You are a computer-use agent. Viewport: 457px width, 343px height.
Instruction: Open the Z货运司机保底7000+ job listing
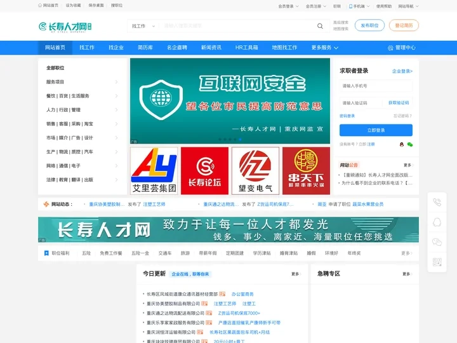[x=239, y=313]
